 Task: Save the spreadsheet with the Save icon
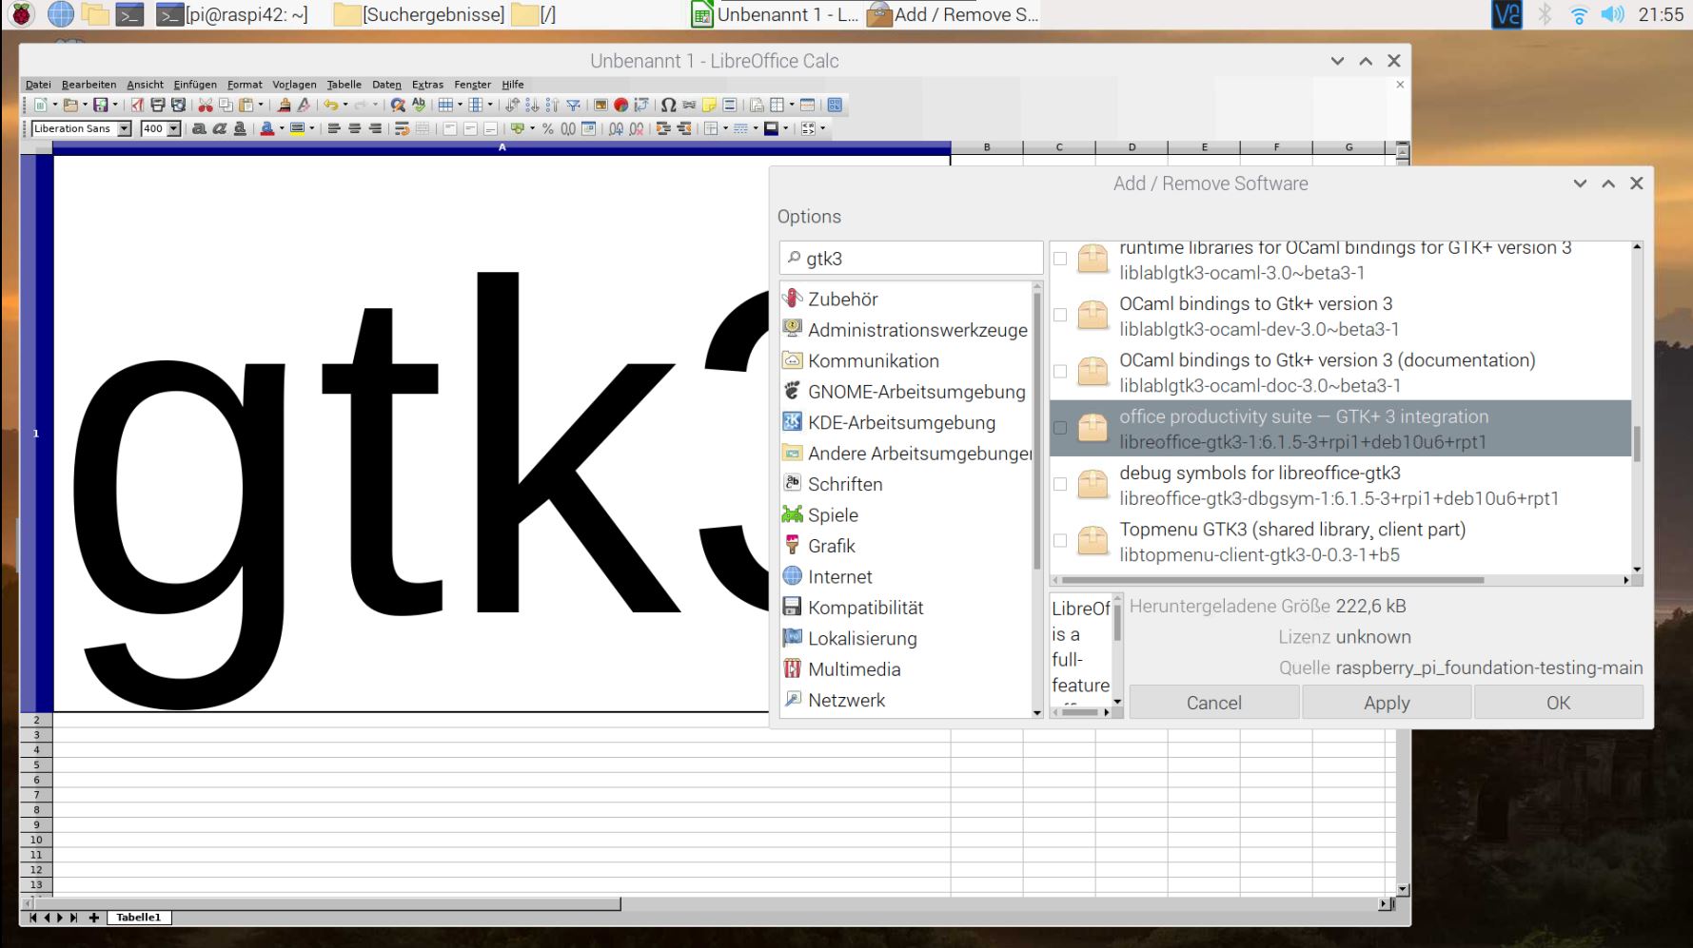click(101, 105)
